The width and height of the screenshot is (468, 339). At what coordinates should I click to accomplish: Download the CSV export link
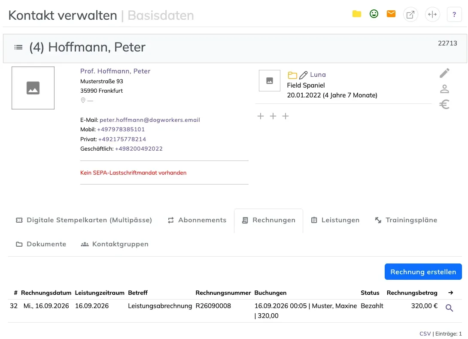(425, 333)
